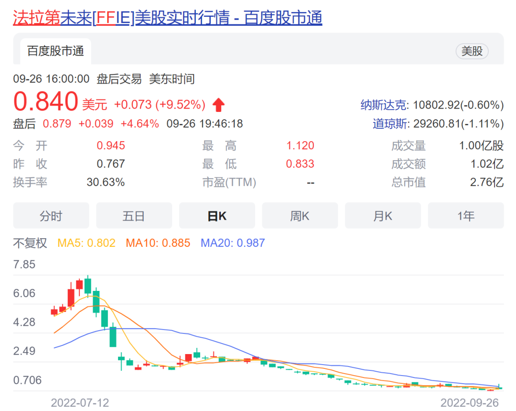Click the 成交额 value 1.02亿

[x=487, y=164]
